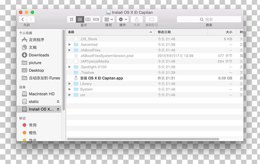Click the share (共享) button
260x164 pixels.
click(x=137, y=19)
